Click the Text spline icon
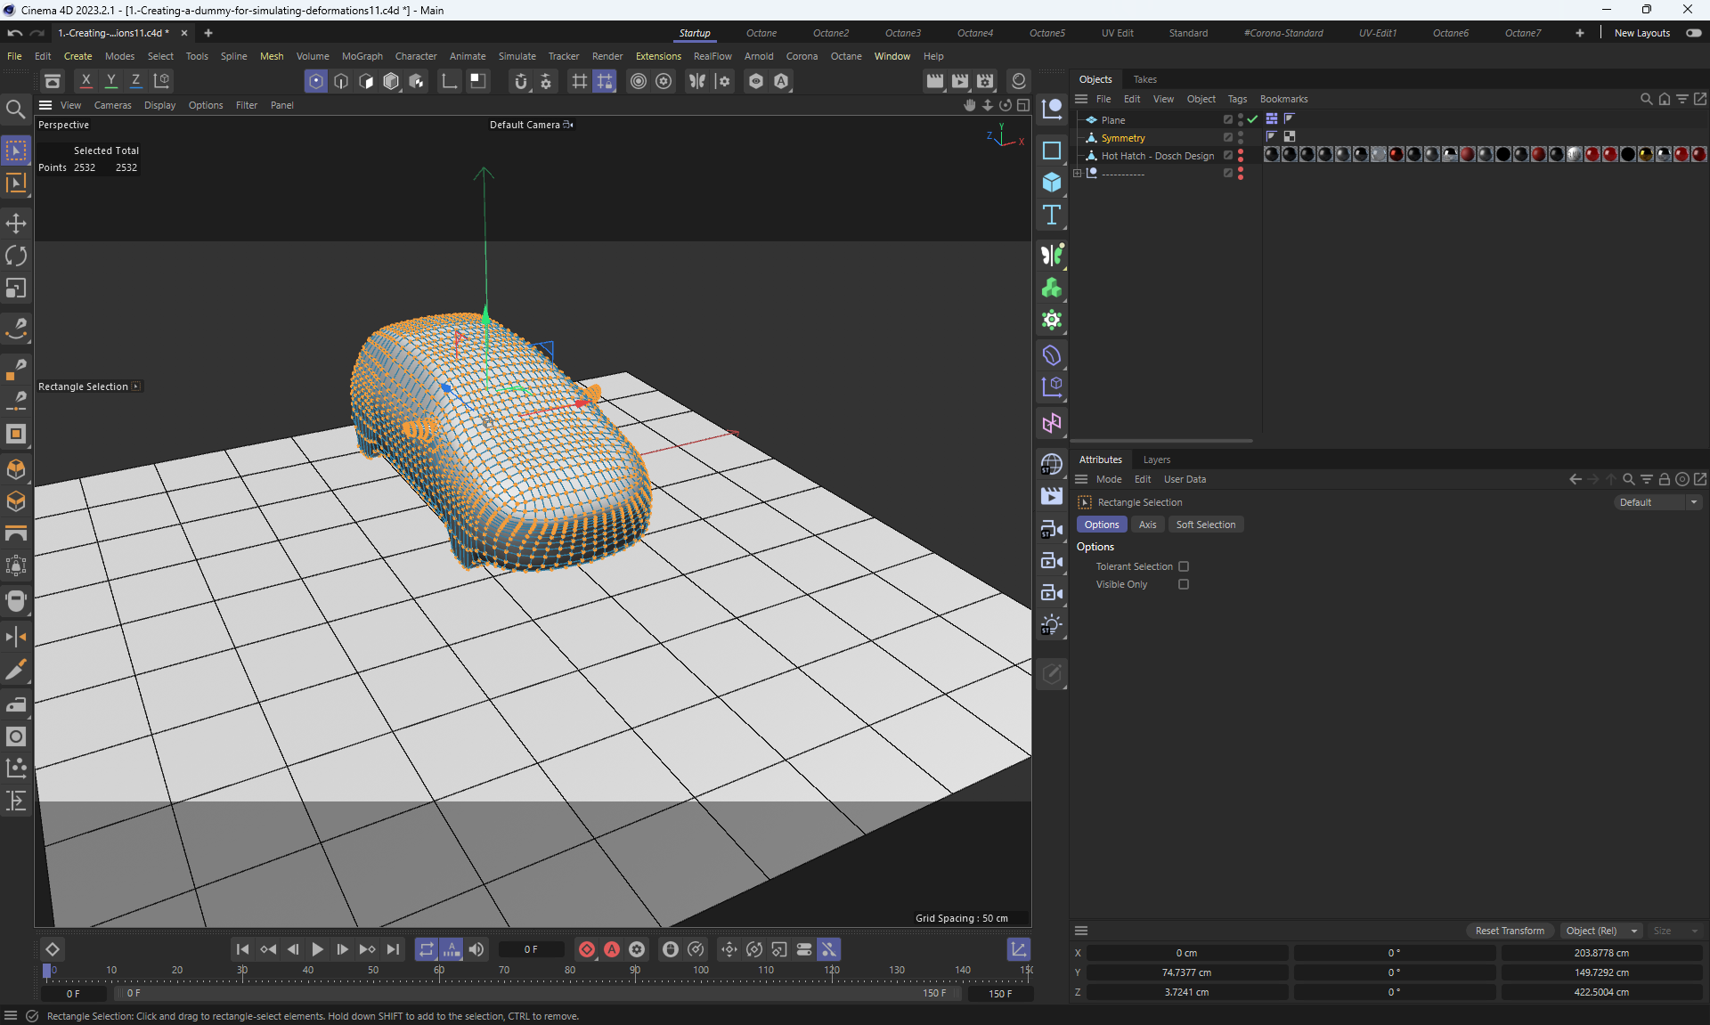 tap(1052, 216)
